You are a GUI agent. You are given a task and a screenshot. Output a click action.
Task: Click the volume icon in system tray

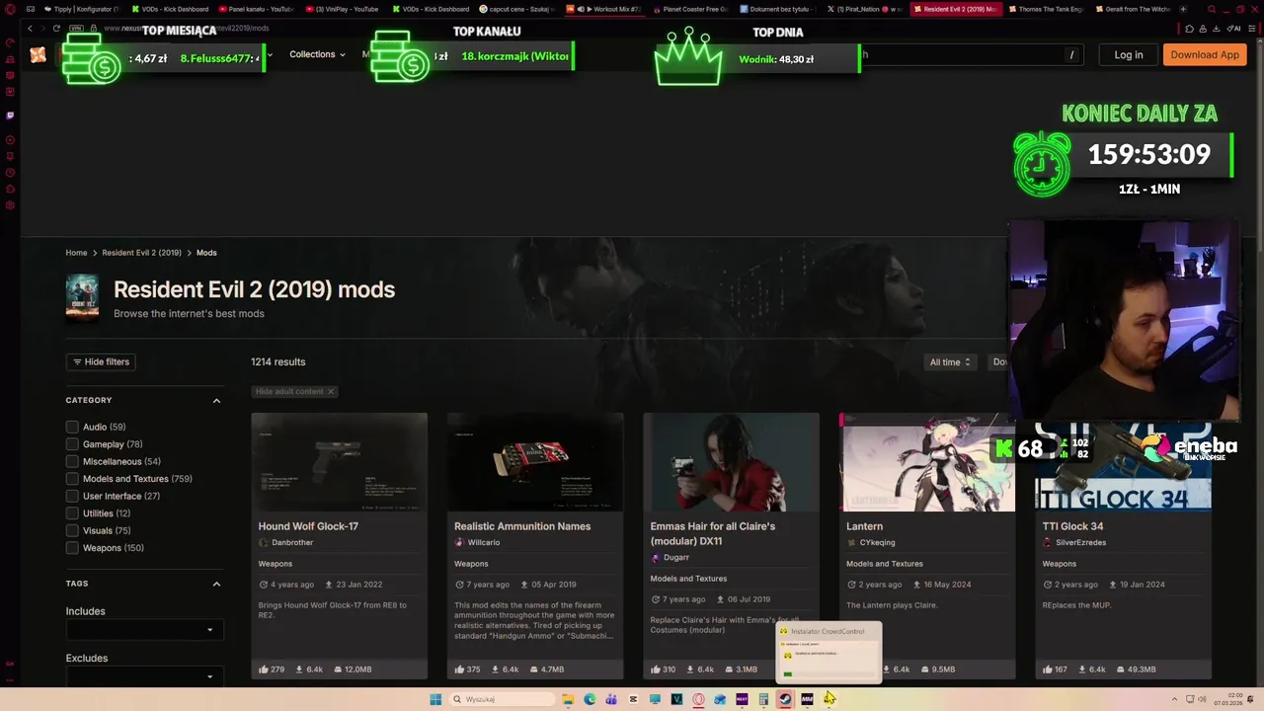1202,699
